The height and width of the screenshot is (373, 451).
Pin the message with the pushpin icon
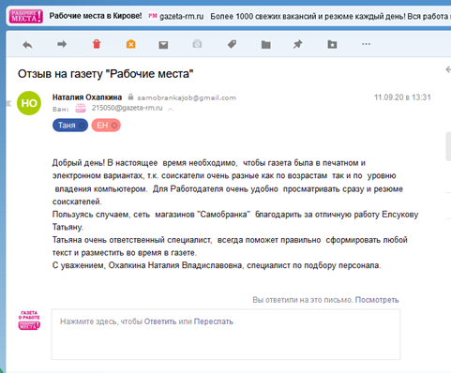297,44
